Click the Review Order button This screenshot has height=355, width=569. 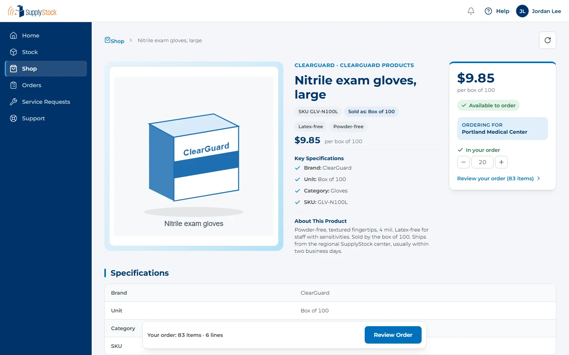click(x=393, y=335)
